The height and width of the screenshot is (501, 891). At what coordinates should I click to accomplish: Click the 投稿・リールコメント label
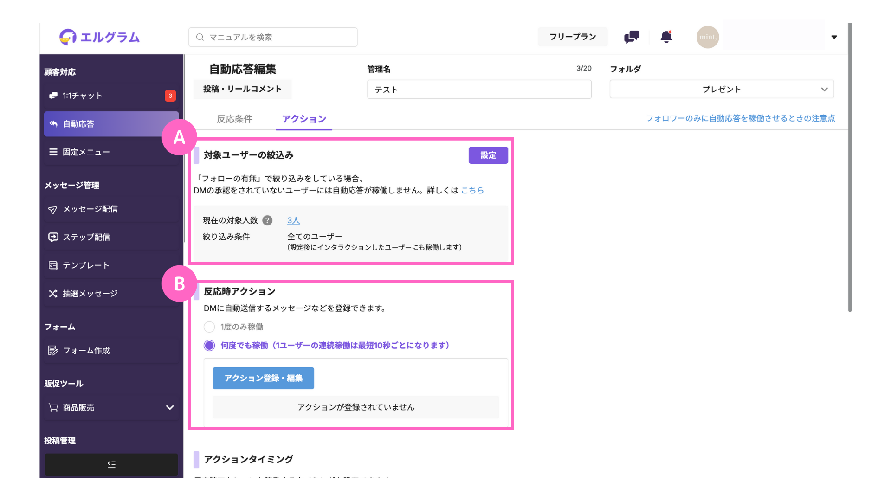[x=242, y=89]
